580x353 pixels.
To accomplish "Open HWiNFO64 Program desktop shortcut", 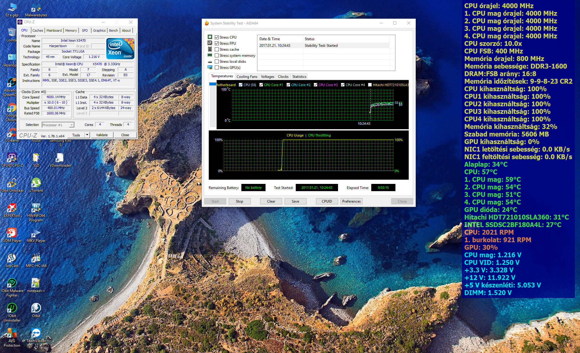I will (36, 208).
